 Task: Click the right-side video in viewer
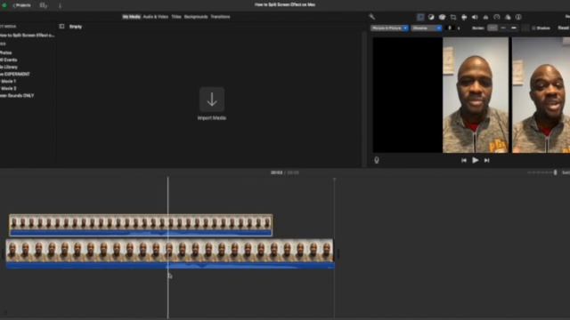click(x=541, y=95)
